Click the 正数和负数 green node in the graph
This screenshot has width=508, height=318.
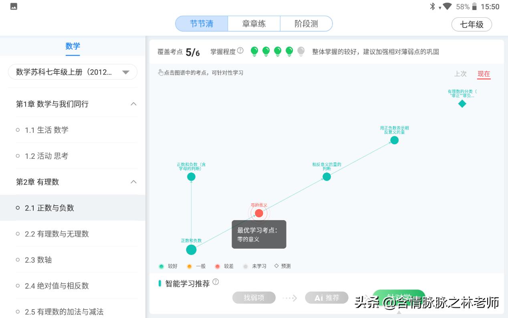point(191,249)
